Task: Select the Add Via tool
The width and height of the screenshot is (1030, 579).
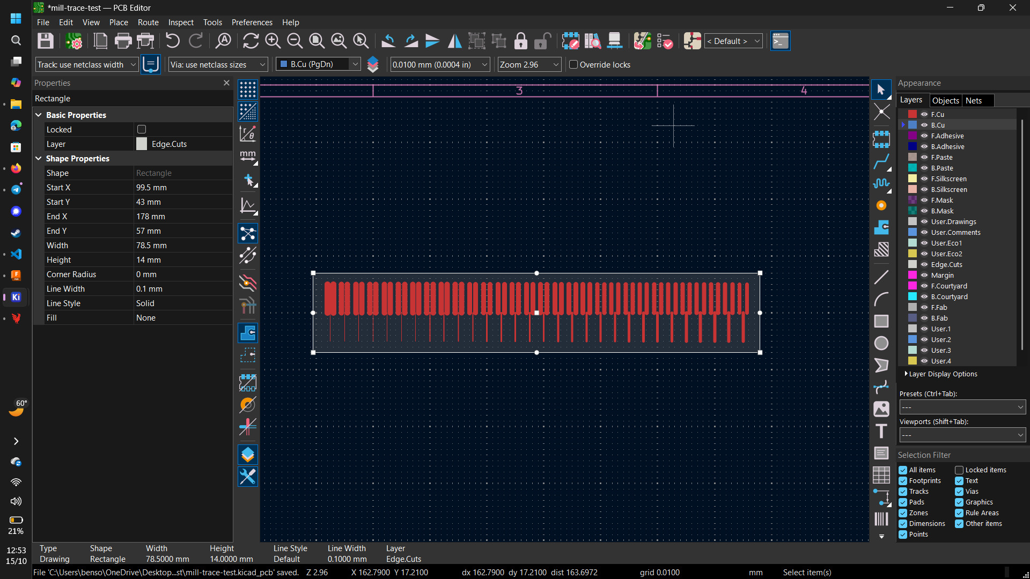Action: [x=881, y=205]
